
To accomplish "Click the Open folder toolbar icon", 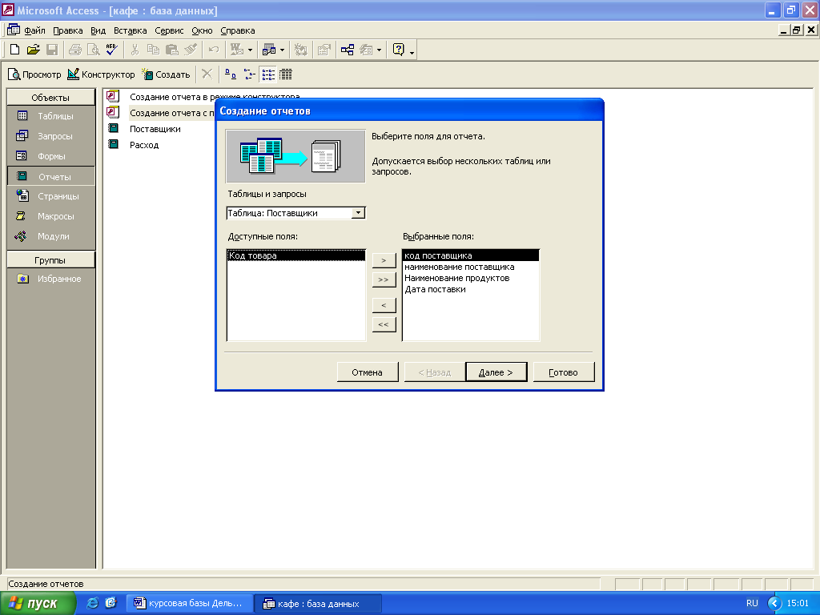I will (x=34, y=50).
